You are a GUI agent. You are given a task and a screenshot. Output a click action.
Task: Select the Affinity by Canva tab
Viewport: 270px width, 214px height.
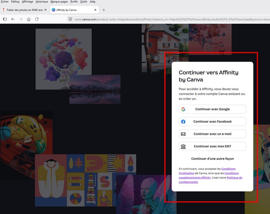pyautogui.click(x=75, y=10)
